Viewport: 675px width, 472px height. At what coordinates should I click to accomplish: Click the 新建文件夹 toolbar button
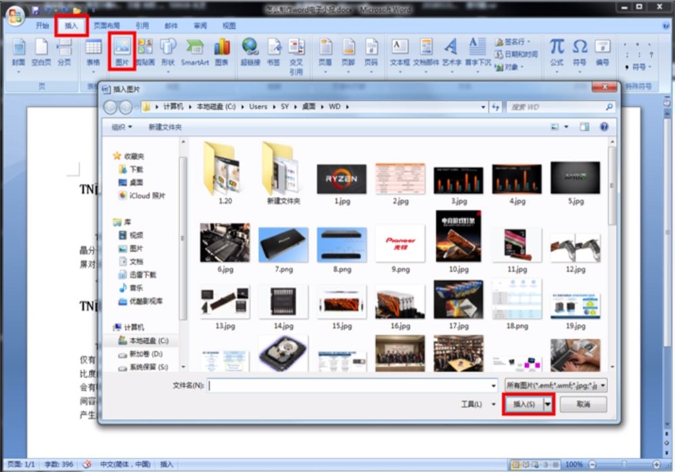click(165, 127)
